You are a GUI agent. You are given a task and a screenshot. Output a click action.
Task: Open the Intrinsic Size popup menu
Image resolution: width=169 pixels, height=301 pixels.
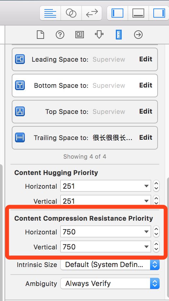110,265
